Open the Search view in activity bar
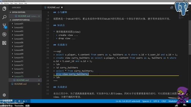191x107 pixels. (4, 17)
